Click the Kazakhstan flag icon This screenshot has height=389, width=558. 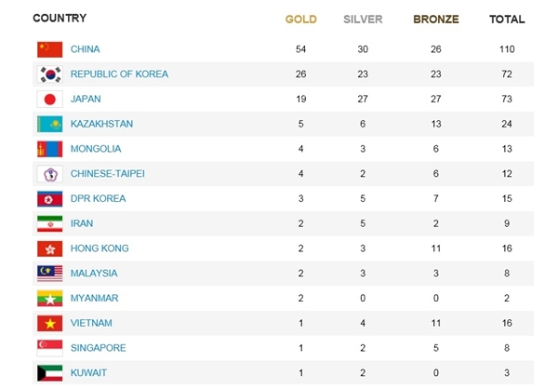click(49, 124)
